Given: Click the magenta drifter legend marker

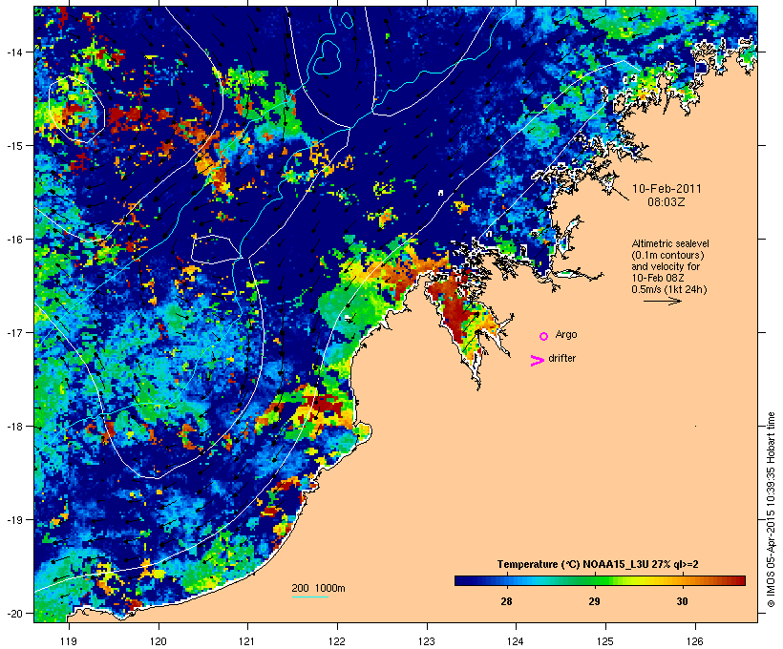Looking at the screenshot, I should (538, 361).
